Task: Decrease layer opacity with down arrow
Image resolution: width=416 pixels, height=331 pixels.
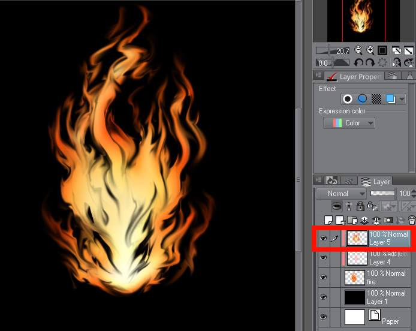Action: point(414,196)
